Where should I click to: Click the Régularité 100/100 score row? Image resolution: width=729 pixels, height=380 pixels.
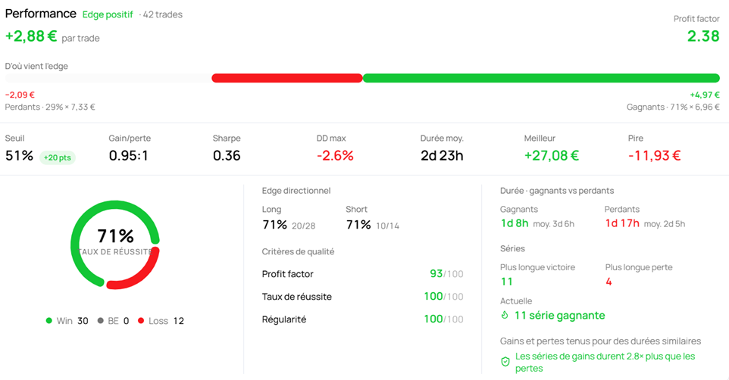[x=363, y=319]
